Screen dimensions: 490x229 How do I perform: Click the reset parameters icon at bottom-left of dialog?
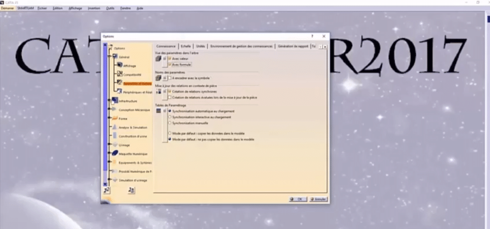point(107,190)
